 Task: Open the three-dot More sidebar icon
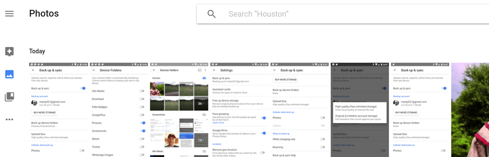pyautogui.click(x=9, y=119)
